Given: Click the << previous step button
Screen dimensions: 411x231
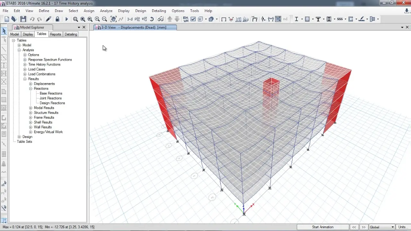Looking at the screenshot, I should [x=354, y=227].
